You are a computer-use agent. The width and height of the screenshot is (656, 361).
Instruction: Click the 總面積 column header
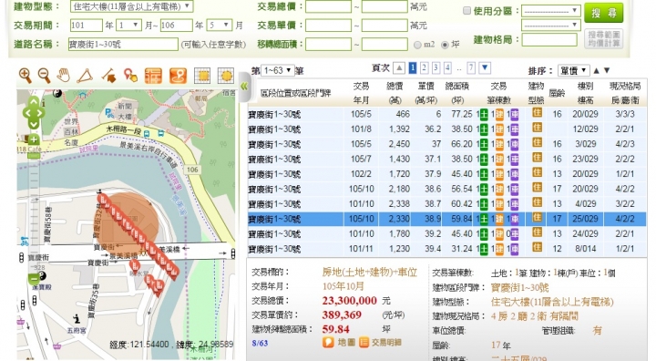click(456, 93)
